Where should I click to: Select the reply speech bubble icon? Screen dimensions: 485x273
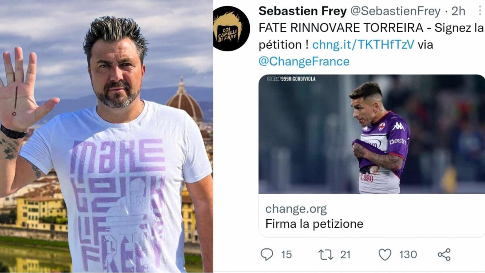(x=268, y=255)
